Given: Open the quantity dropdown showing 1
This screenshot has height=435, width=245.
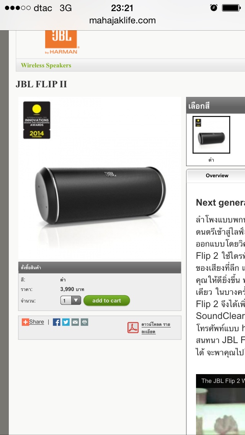Looking at the screenshot, I should [x=71, y=301].
